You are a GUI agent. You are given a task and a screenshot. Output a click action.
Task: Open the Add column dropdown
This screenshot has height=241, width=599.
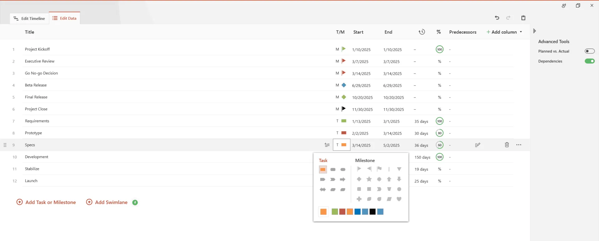point(504,32)
